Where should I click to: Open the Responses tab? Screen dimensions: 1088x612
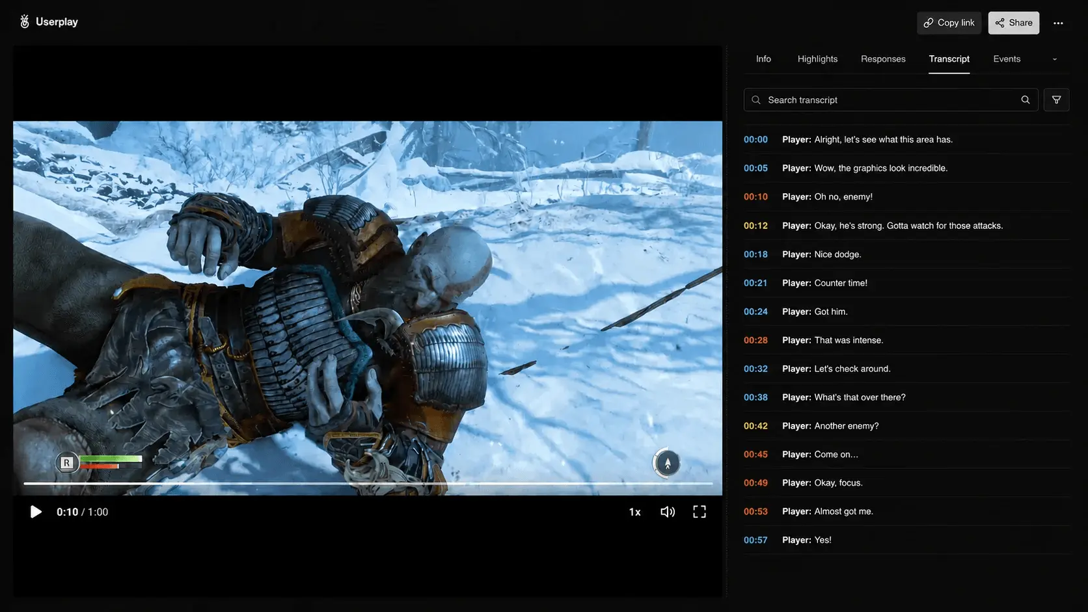coord(883,59)
